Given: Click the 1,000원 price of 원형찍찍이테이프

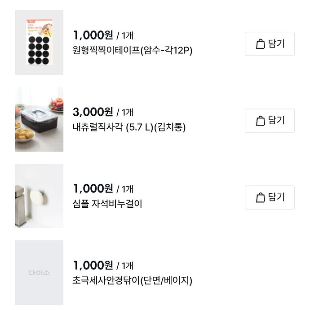Looking at the screenshot, I should click(x=93, y=35).
